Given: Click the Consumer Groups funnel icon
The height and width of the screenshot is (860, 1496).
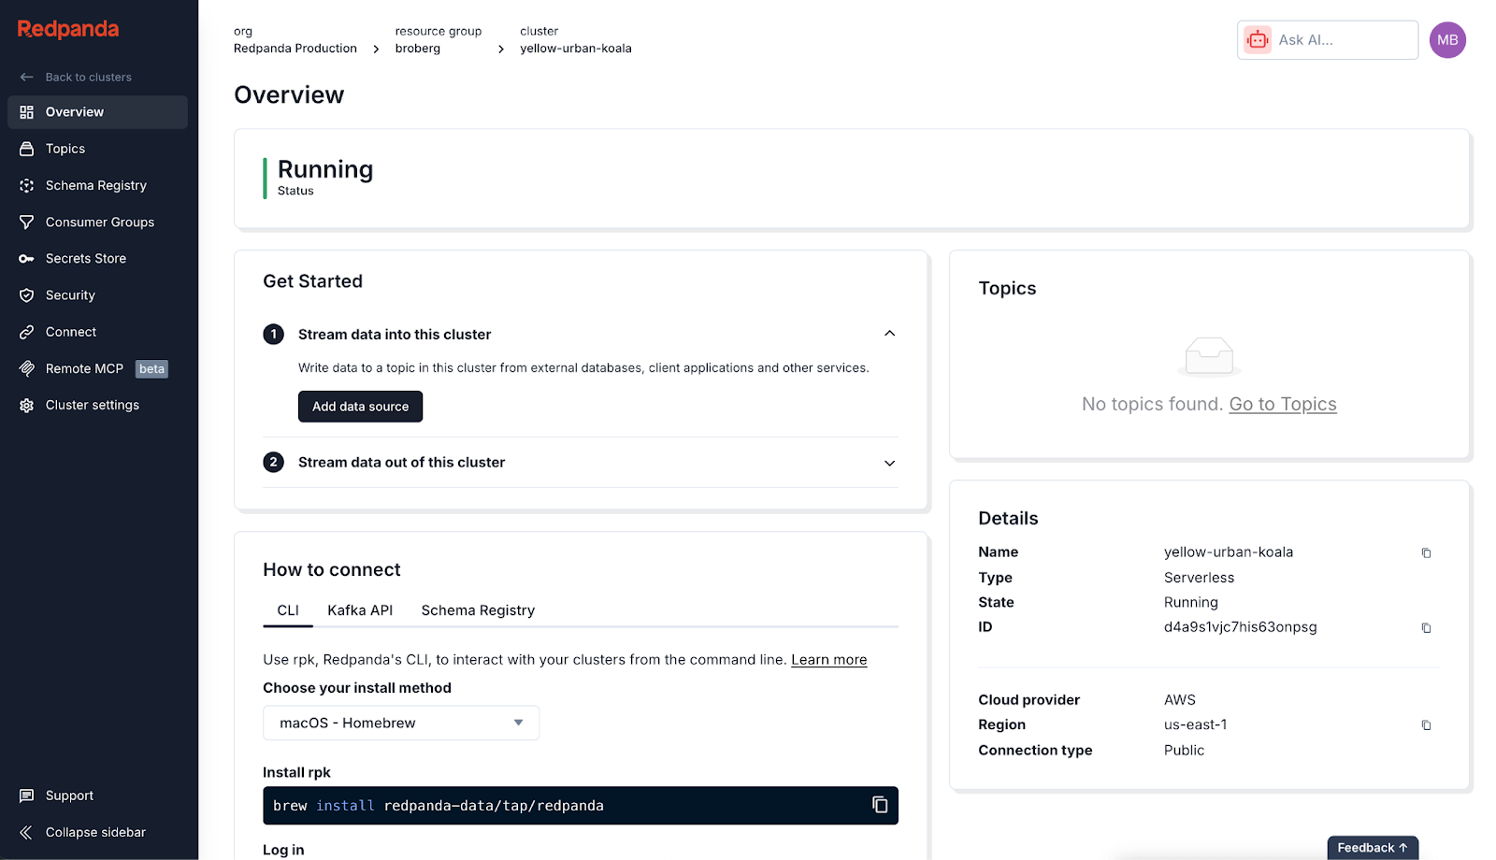Looking at the screenshot, I should (x=26, y=222).
